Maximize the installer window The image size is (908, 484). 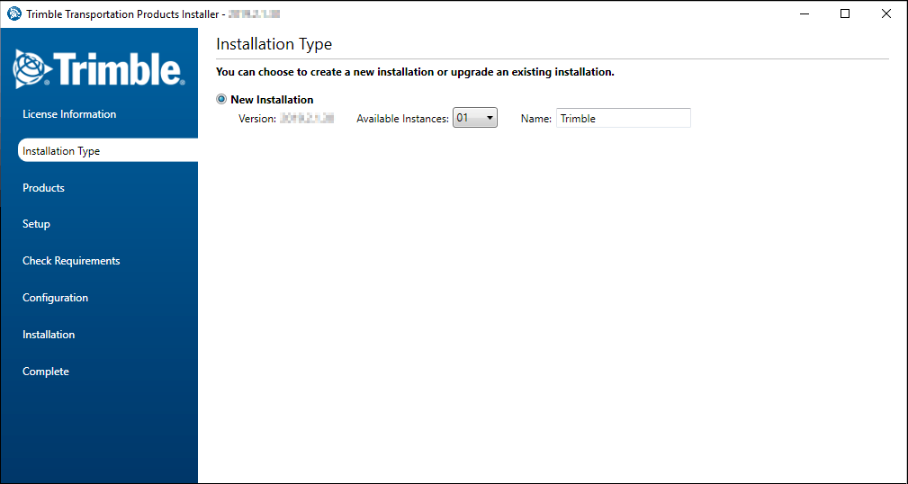point(845,13)
